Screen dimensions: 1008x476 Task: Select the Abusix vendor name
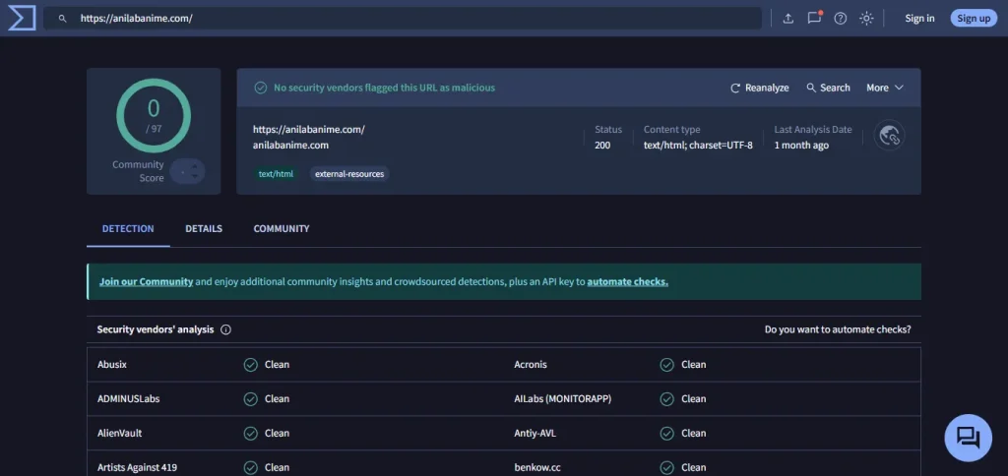112,364
